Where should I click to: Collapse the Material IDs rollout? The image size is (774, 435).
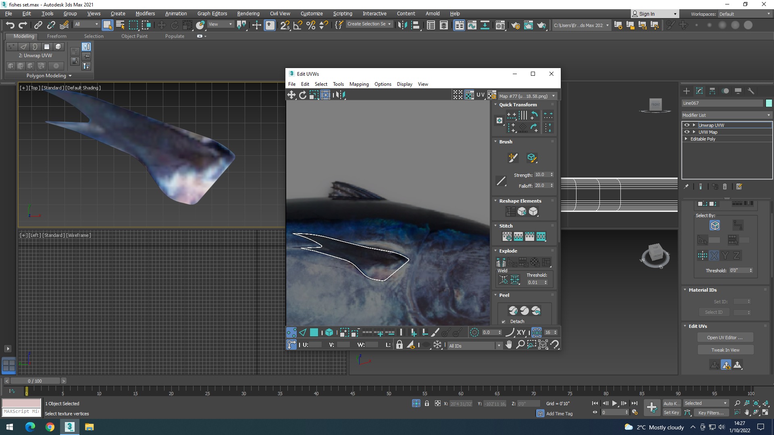click(x=685, y=290)
